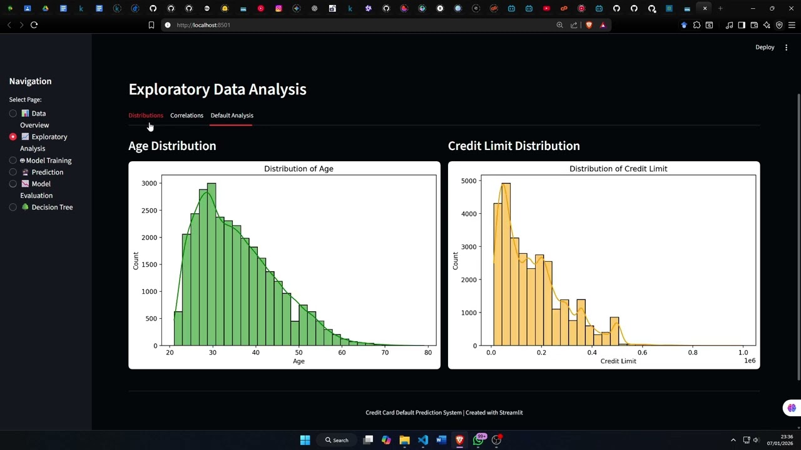
Task: Open Brave Rewards triangle icon
Action: 603,25
